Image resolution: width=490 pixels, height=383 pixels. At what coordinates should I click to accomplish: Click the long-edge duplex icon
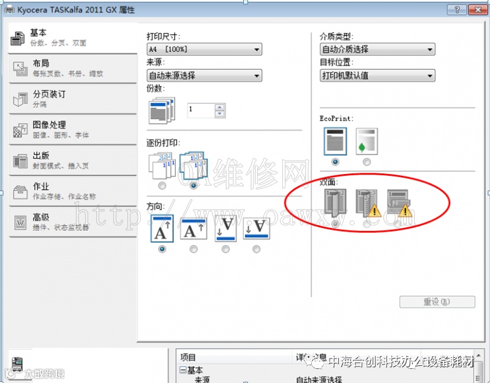[x=368, y=203]
